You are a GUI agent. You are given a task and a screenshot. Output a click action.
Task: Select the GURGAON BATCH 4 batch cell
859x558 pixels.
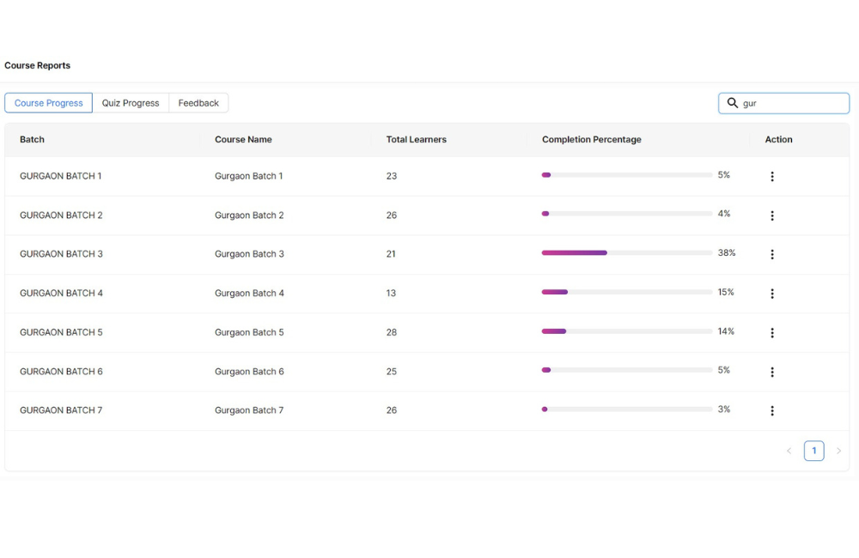click(61, 294)
